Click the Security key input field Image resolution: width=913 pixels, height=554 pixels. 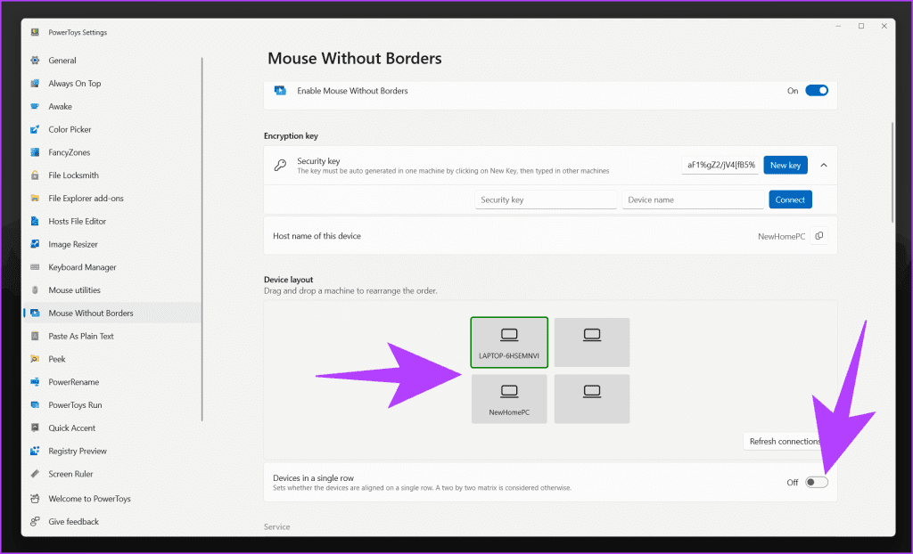point(546,200)
